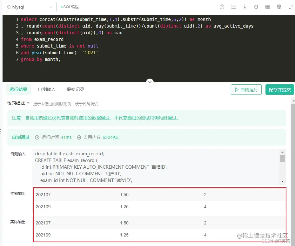Open editor settings gear icon
The width and height of the screenshot is (295, 246).
coord(279,7)
